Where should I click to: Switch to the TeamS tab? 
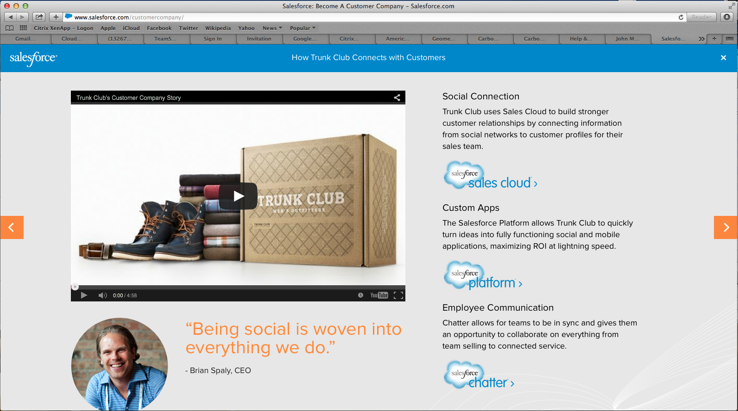[x=165, y=39]
